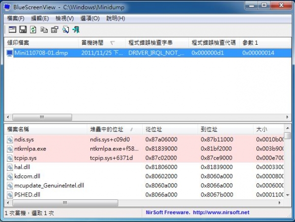Screen dimensions: 295x222
Task: Open the 檔案(F) menu
Action: 16,18
